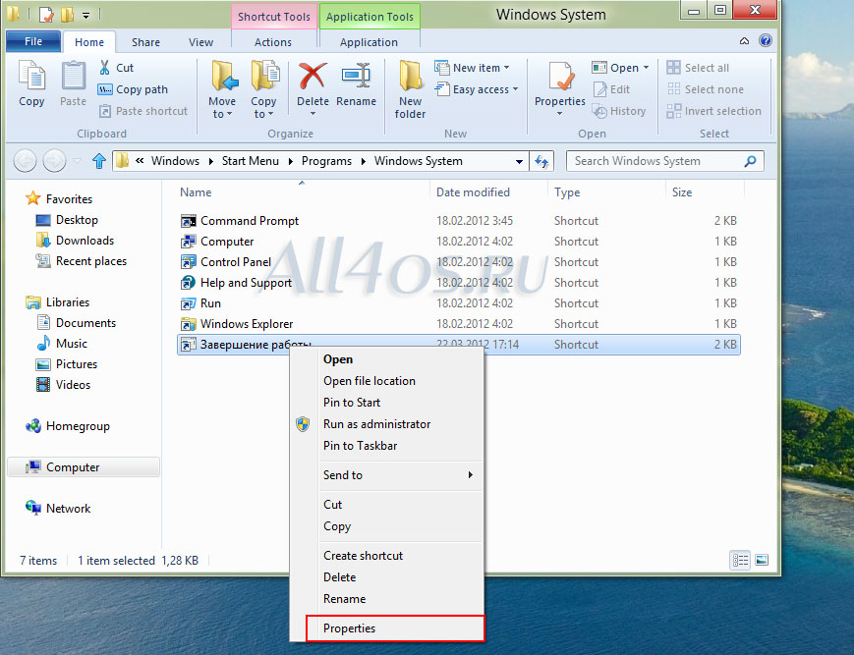The height and width of the screenshot is (655, 854).
Task: Open the blue Help question mark icon
Action: click(x=766, y=41)
